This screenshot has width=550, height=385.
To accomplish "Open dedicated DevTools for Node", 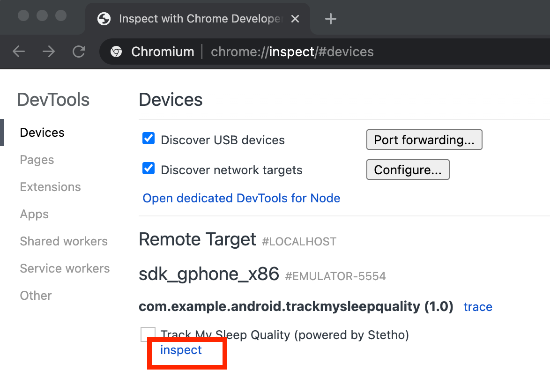I will click(x=241, y=198).
